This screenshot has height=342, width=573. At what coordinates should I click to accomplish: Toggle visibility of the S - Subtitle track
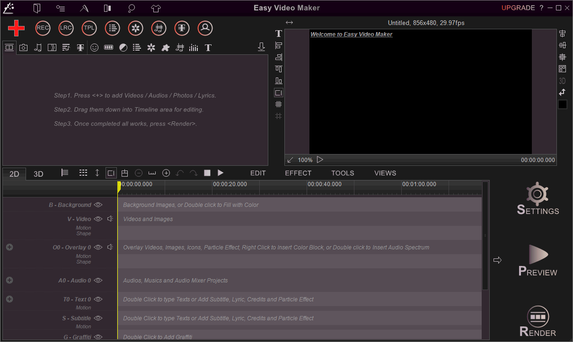click(98, 318)
